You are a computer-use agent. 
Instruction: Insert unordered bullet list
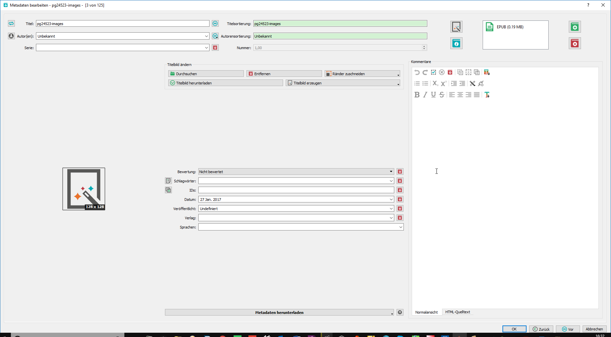425,83
